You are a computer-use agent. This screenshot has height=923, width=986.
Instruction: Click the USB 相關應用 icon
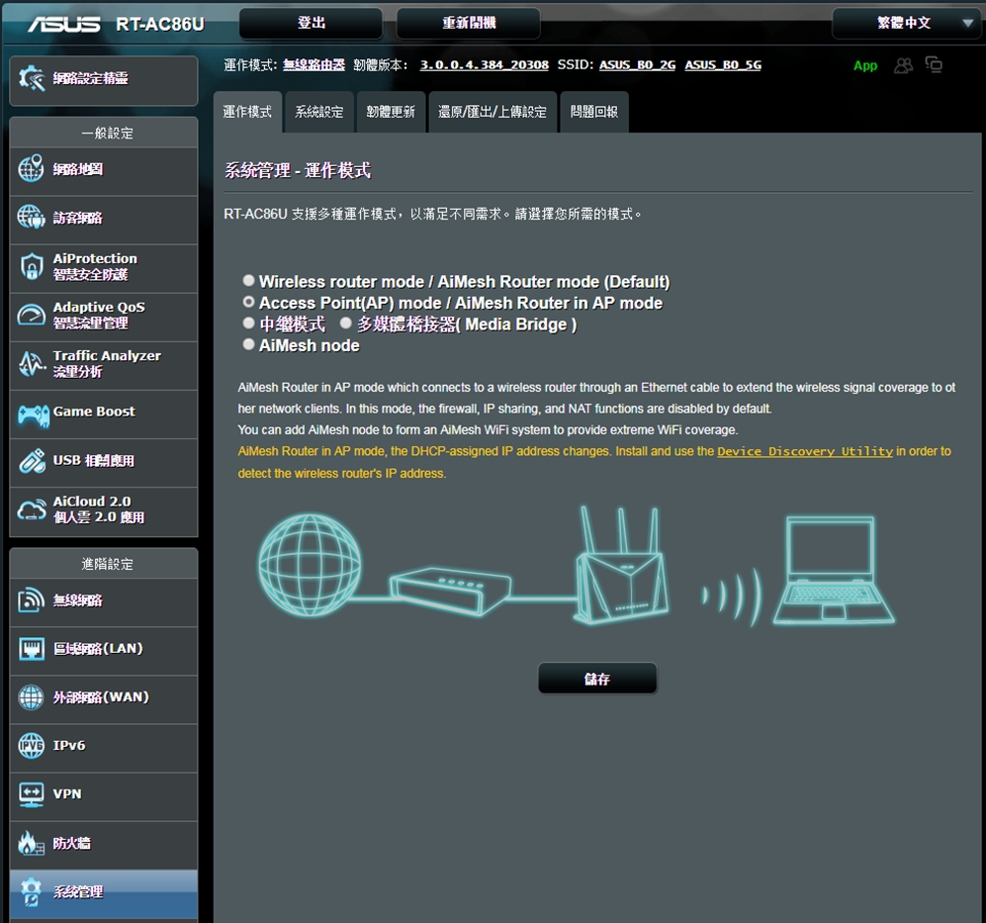tap(32, 461)
